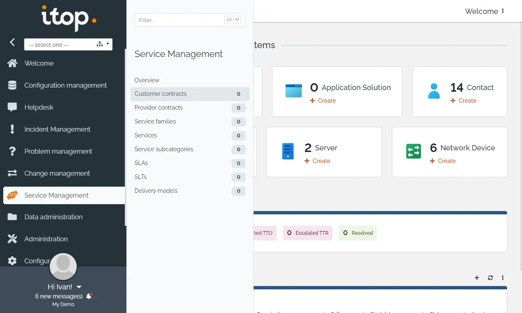Expand the Hi Ivan user menu
This screenshot has height=313, width=522.
[x=64, y=287]
